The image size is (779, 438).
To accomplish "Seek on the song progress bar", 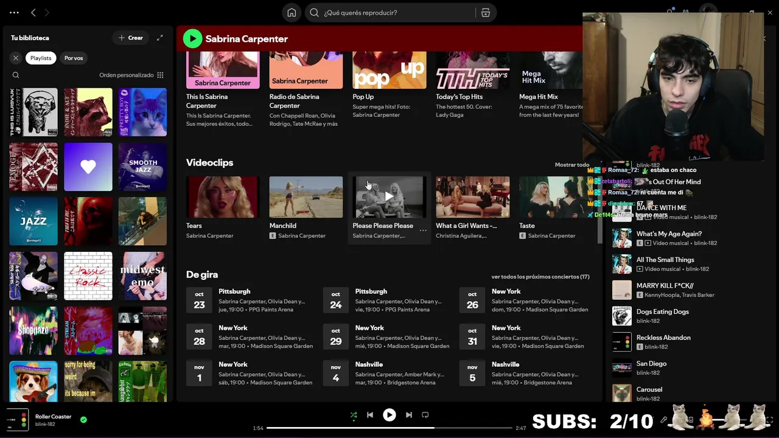I will [389, 428].
